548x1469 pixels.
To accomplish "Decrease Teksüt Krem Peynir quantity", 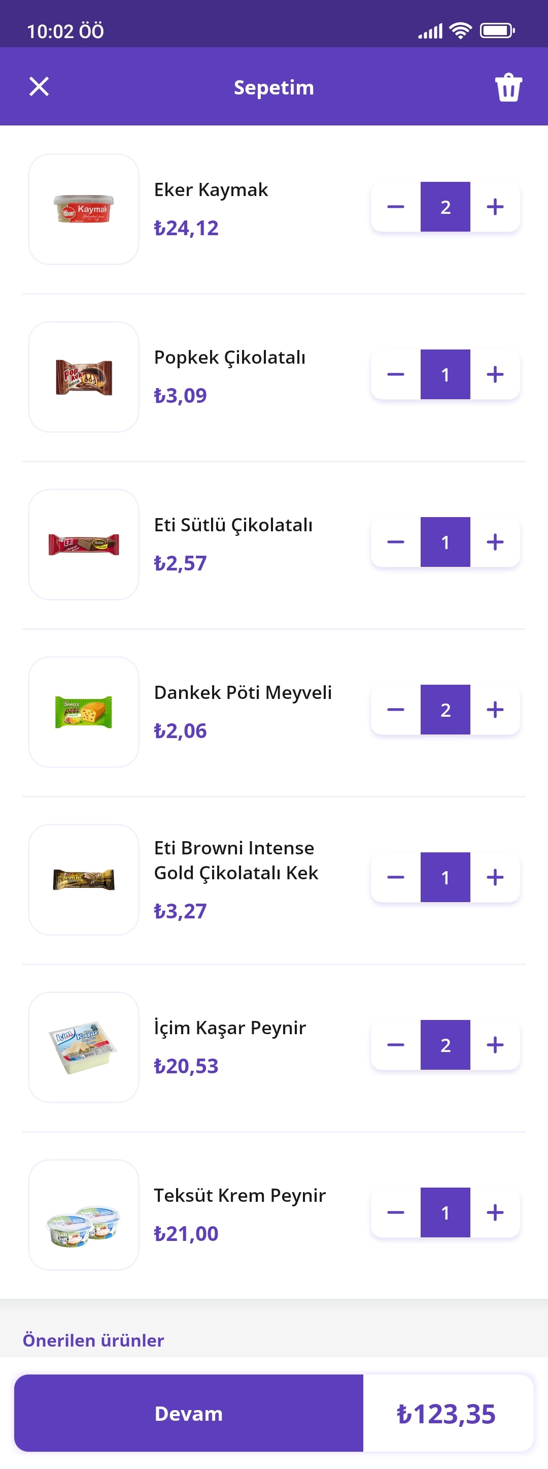I will (x=395, y=1213).
